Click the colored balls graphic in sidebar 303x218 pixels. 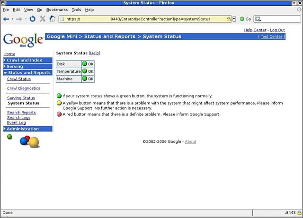point(29,142)
